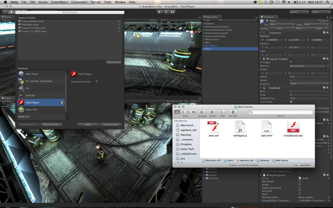Viewport: 333px width, 208px height.
Task: Switch Finder to column view
Action: pos(188,112)
